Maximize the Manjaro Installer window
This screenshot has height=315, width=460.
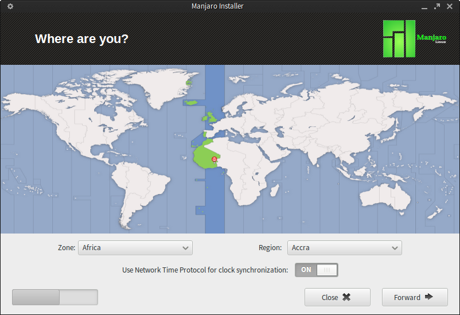(x=437, y=6)
